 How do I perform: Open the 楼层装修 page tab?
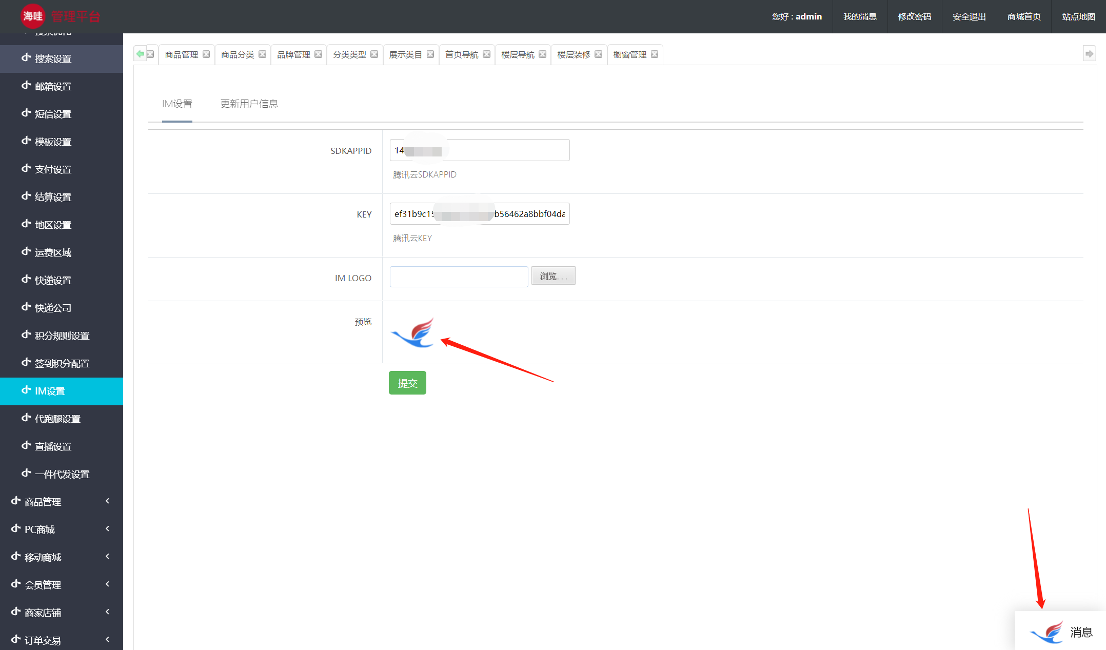click(x=574, y=54)
